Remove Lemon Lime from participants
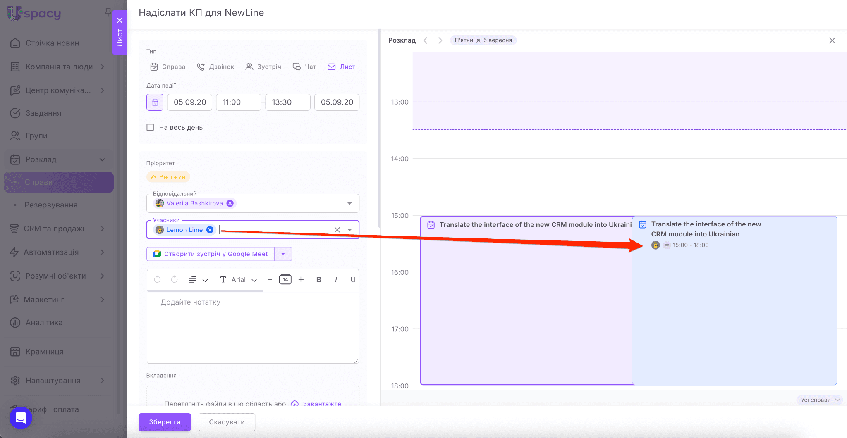 (x=210, y=230)
